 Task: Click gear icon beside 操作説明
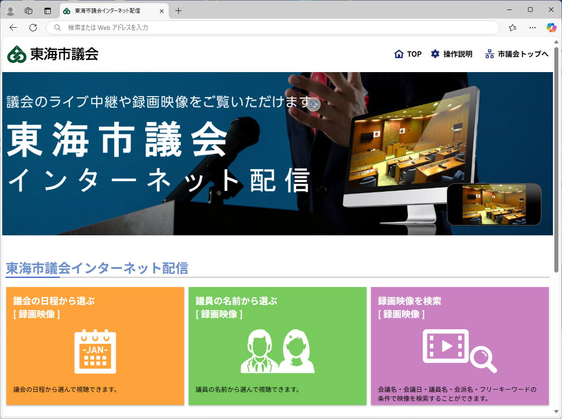coord(435,54)
